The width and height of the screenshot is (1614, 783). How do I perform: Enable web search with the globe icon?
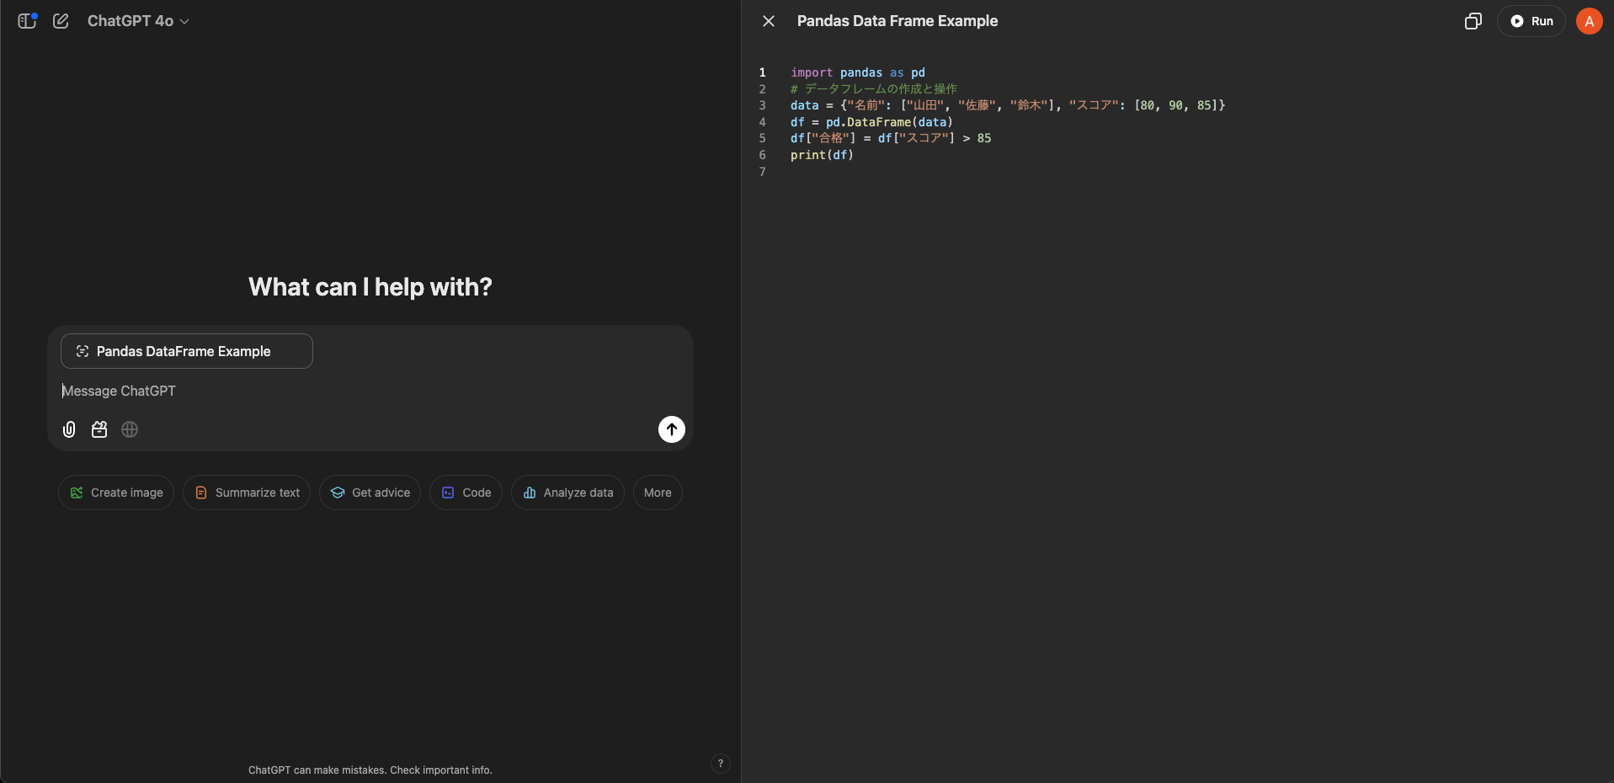(x=129, y=429)
